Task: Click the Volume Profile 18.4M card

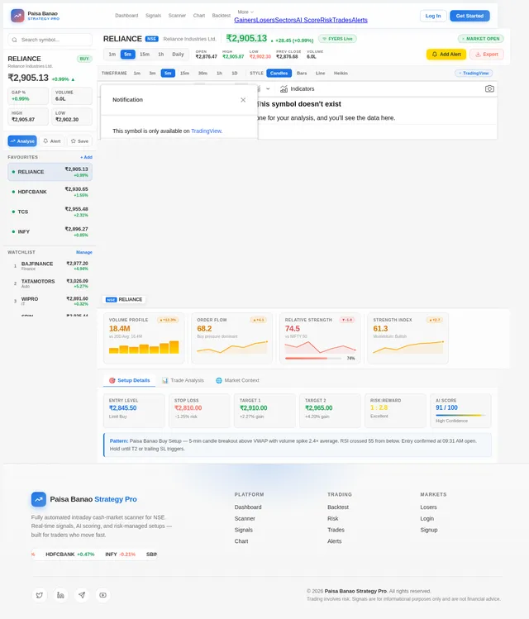Action: (144, 338)
